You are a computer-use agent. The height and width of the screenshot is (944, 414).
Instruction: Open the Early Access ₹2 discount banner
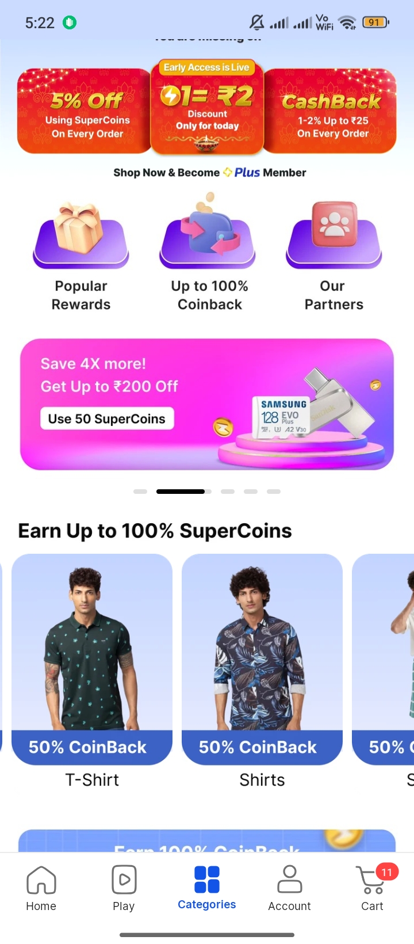click(x=207, y=107)
